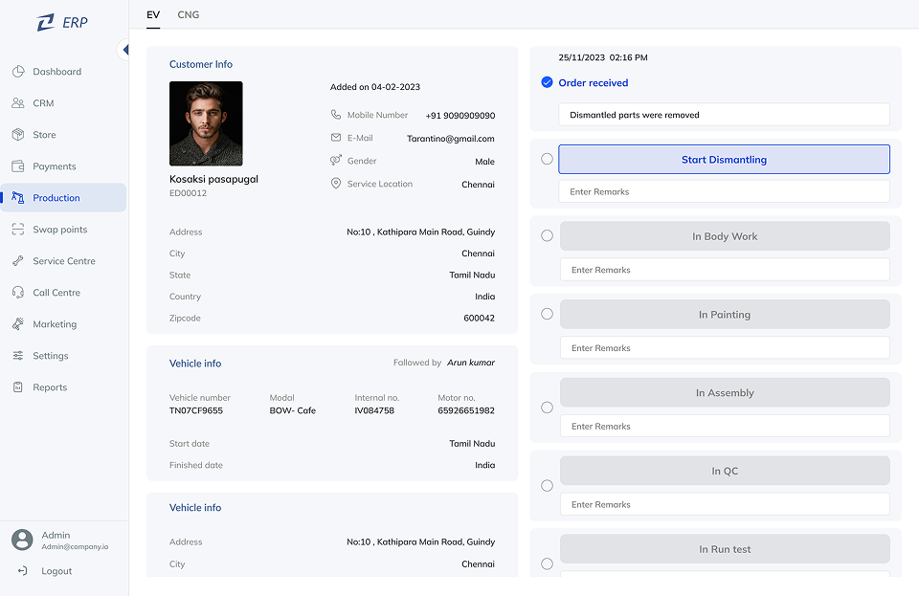Click the Logout link
The width and height of the screenshot is (919, 596).
coord(56,571)
